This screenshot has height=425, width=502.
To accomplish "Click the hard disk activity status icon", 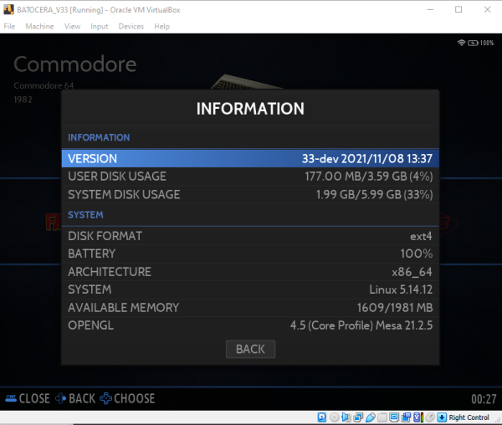I will pyautogui.click(x=322, y=417).
